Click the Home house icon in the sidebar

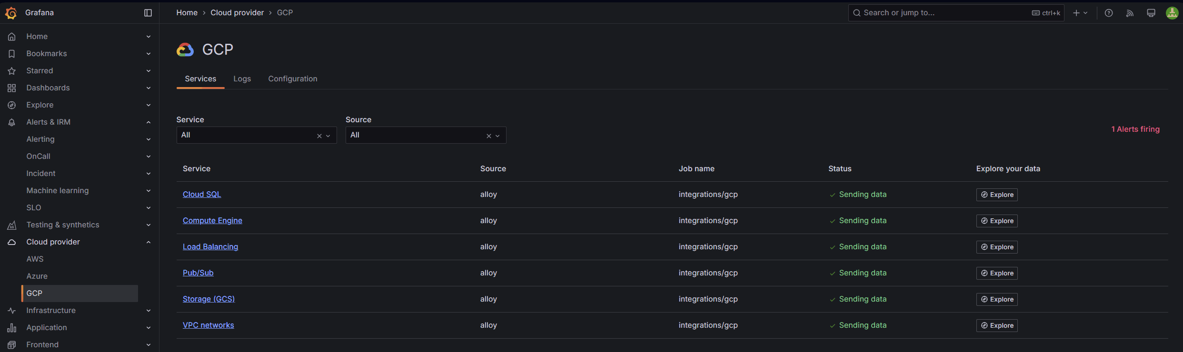click(x=12, y=37)
